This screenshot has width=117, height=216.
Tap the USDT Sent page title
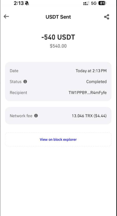58,17
